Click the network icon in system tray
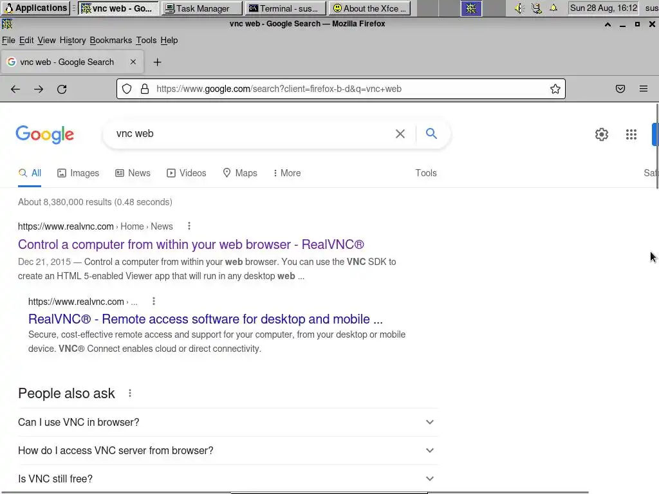659x494 pixels. 537,8
